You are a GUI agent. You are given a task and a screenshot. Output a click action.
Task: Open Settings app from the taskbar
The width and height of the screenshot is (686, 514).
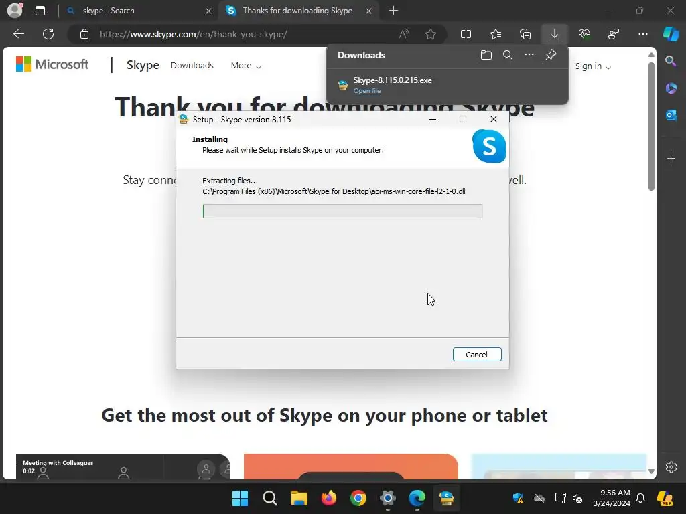point(388,498)
